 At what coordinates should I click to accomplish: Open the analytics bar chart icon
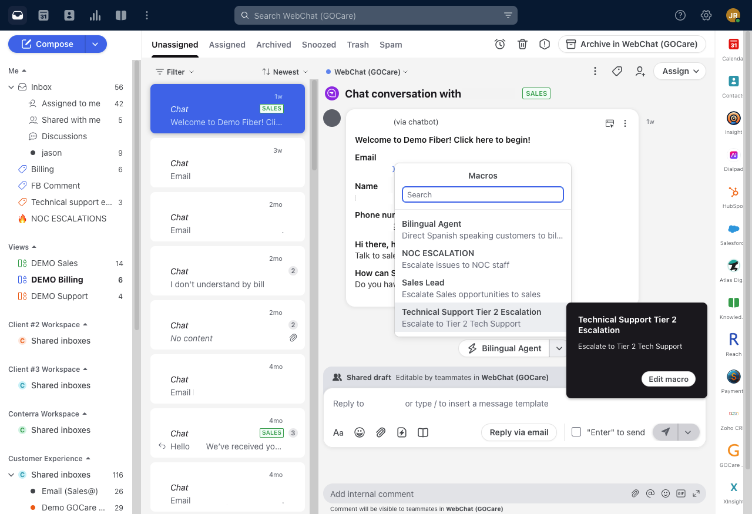pyautogui.click(x=95, y=15)
